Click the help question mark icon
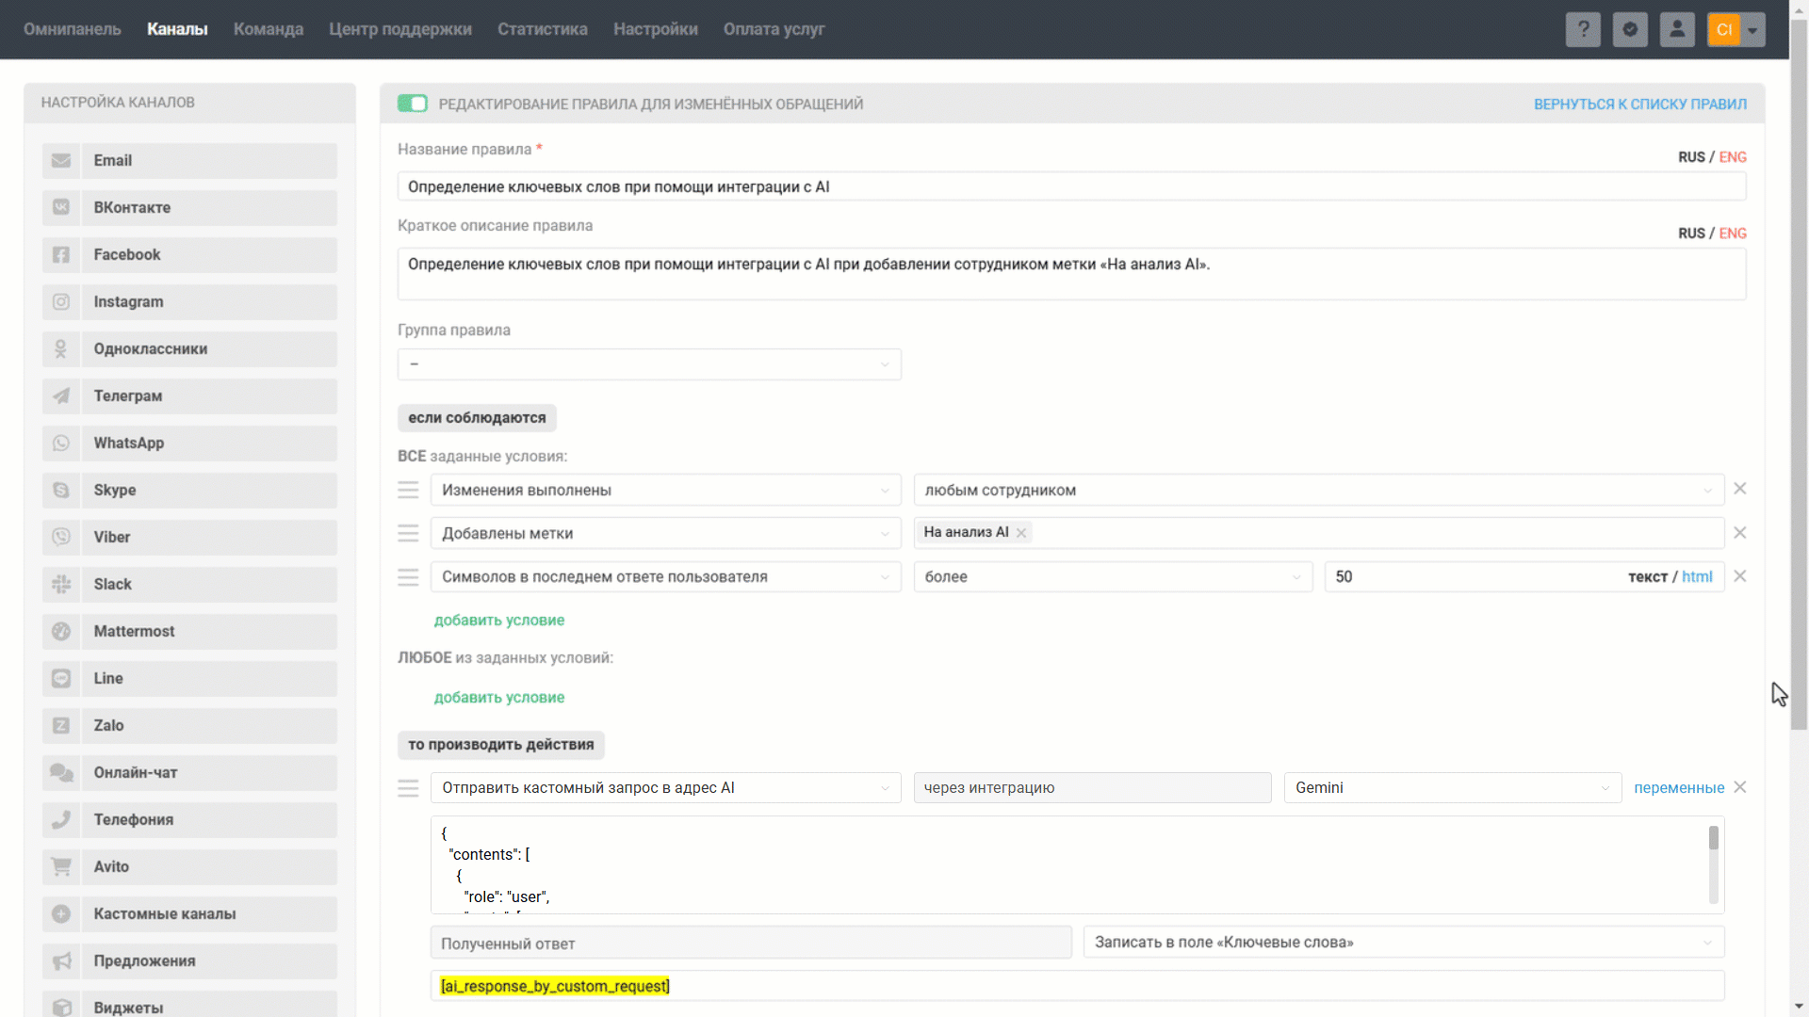The width and height of the screenshot is (1809, 1017). [x=1583, y=29]
